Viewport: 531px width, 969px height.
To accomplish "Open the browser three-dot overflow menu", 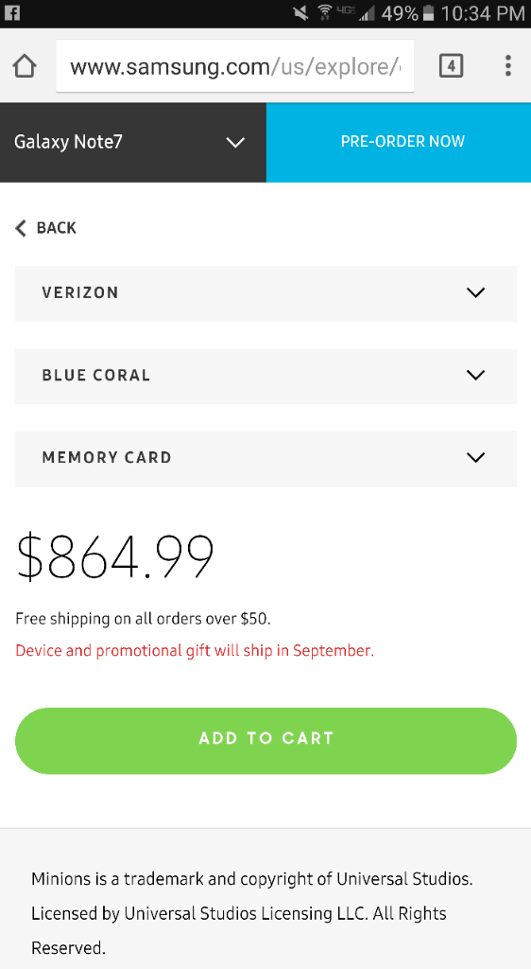I will (507, 65).
